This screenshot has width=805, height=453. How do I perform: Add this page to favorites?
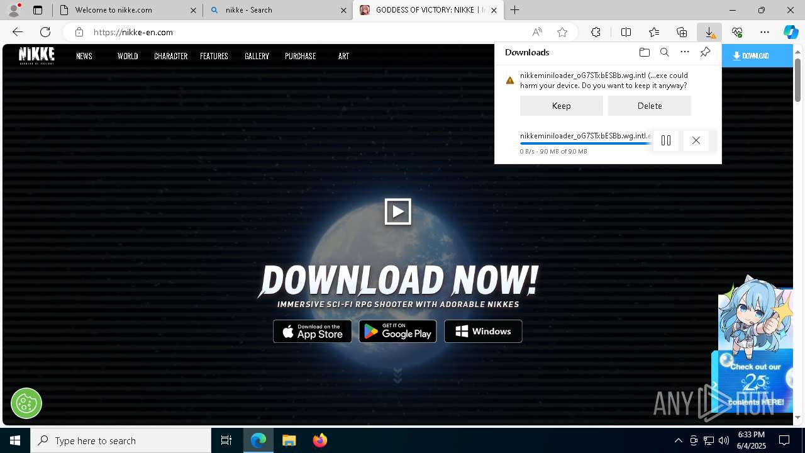click(562, 32)
